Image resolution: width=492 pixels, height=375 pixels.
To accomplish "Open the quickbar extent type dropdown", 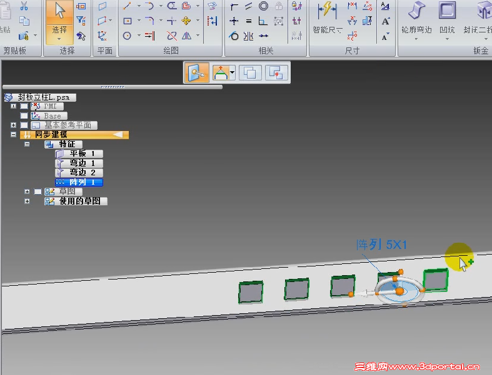I will pyautogui.click(x=232, y=72).
